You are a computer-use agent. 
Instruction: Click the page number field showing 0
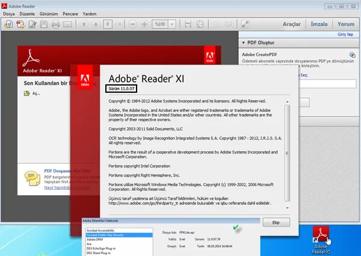(108, 24)
